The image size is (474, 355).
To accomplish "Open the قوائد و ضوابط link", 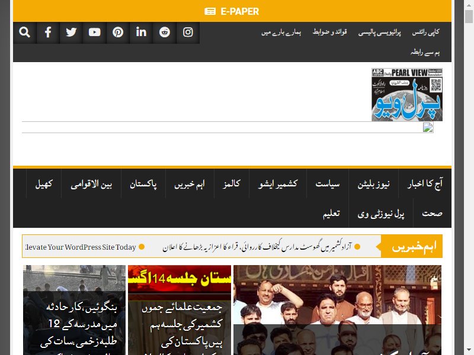I will pos(330,32).
